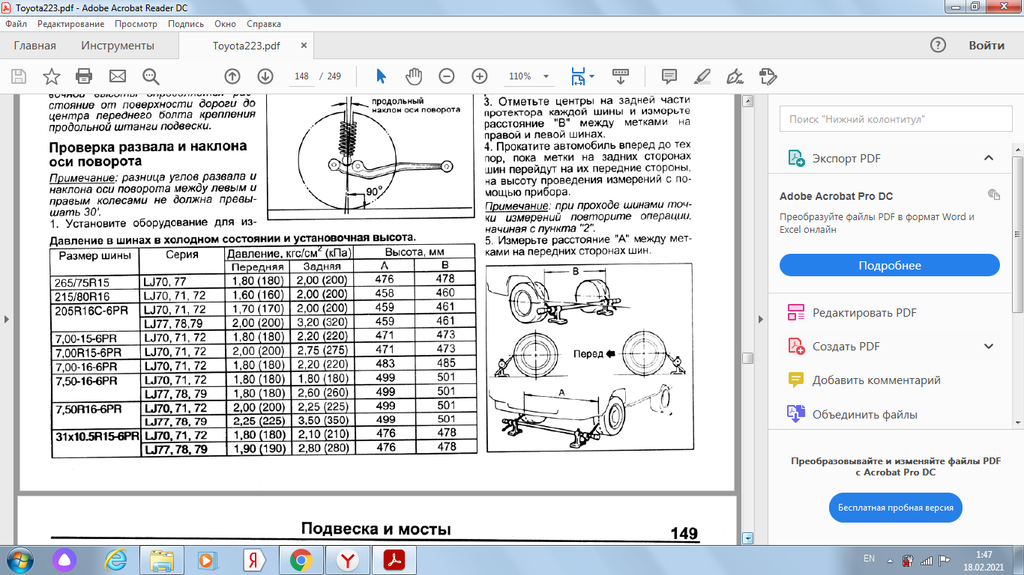1024x575 pixels.
Task: Expand the Создать PDF section
Action: [988, 346]
